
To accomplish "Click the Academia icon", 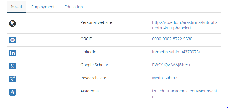I will (13, 92).
